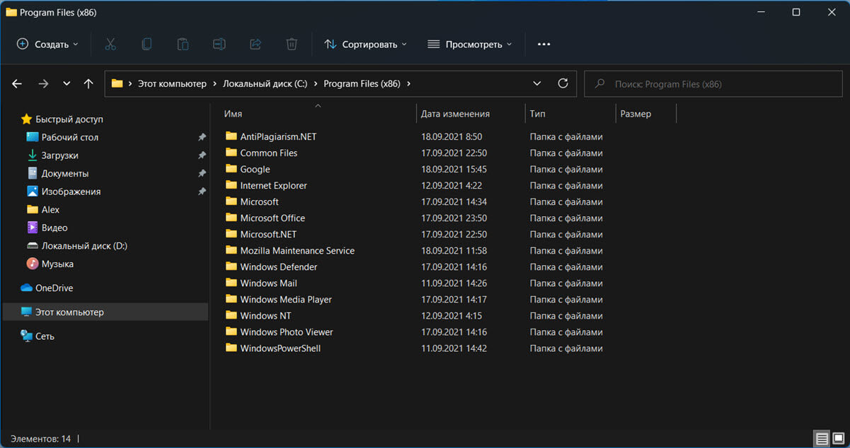Open the three-dots more options menu
Image resolution: width=850 pixels, height=448 pixels.
click(x=544, y=45)
